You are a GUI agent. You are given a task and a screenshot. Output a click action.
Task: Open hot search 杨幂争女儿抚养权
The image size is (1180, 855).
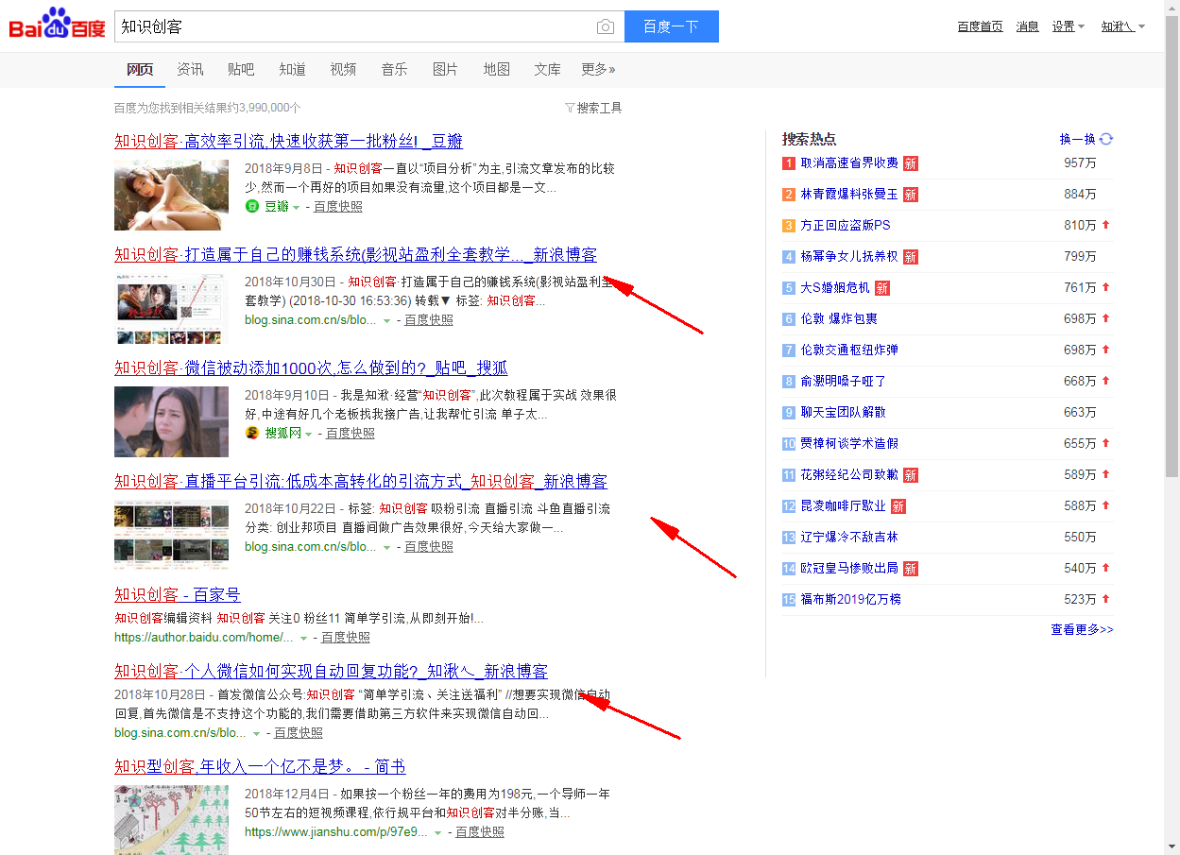click(x=849, y=257)
